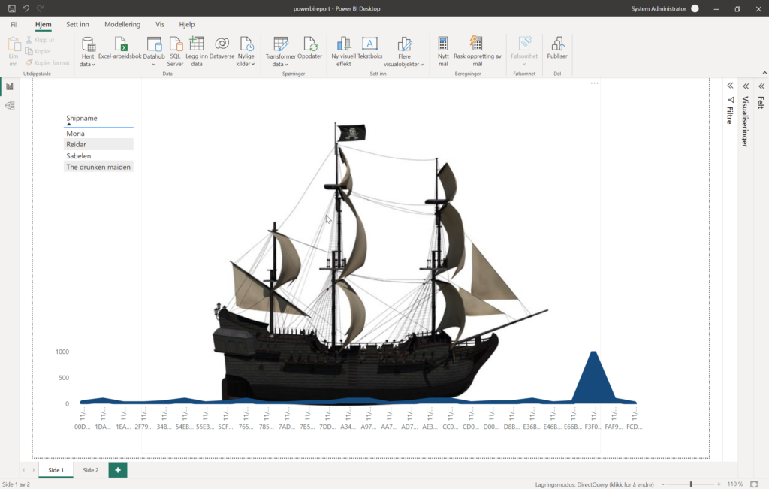Viewport: 769px width, 489px height.
Task: Click the Kopier command
Action: coord(38,51)
